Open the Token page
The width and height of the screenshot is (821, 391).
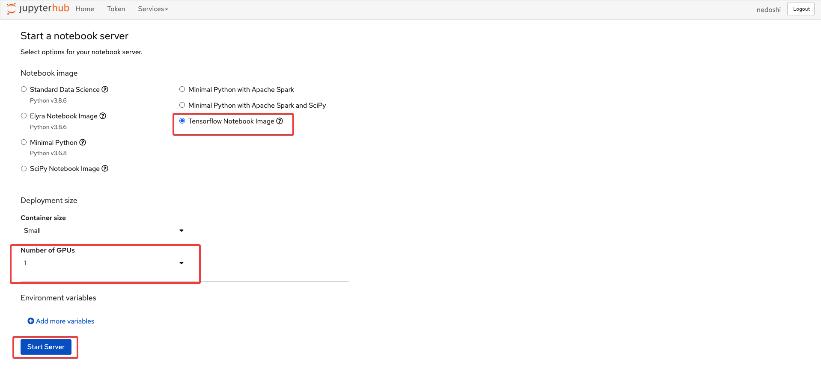(116, 9)
